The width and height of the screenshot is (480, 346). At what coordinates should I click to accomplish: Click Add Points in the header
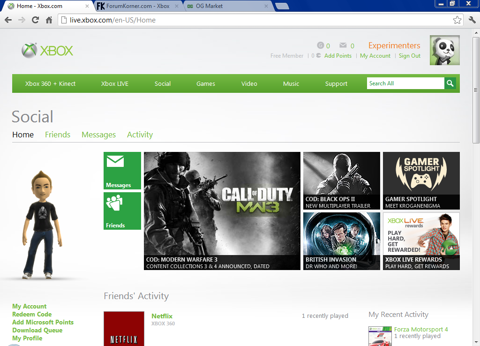click(x=338, y=56)
